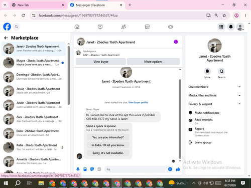The image size is (251, 188).
Task: Click the Chrome profile avatar icon
Action: (x=236, y=16)
